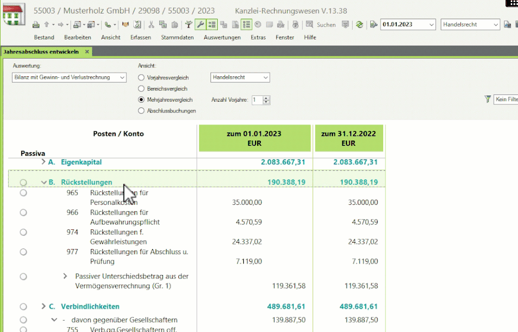The image size is (518, 332).
Task: Increase Anzahl Vorjahre with the up arrow
Action: click(x=267, y=98)
